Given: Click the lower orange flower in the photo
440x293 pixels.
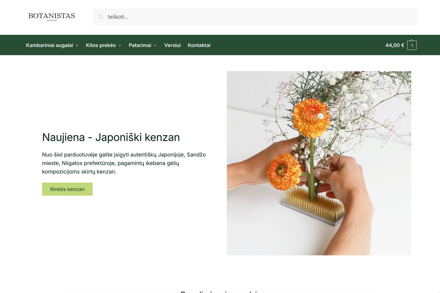Looking at the screenshot, I should point(283,172).
